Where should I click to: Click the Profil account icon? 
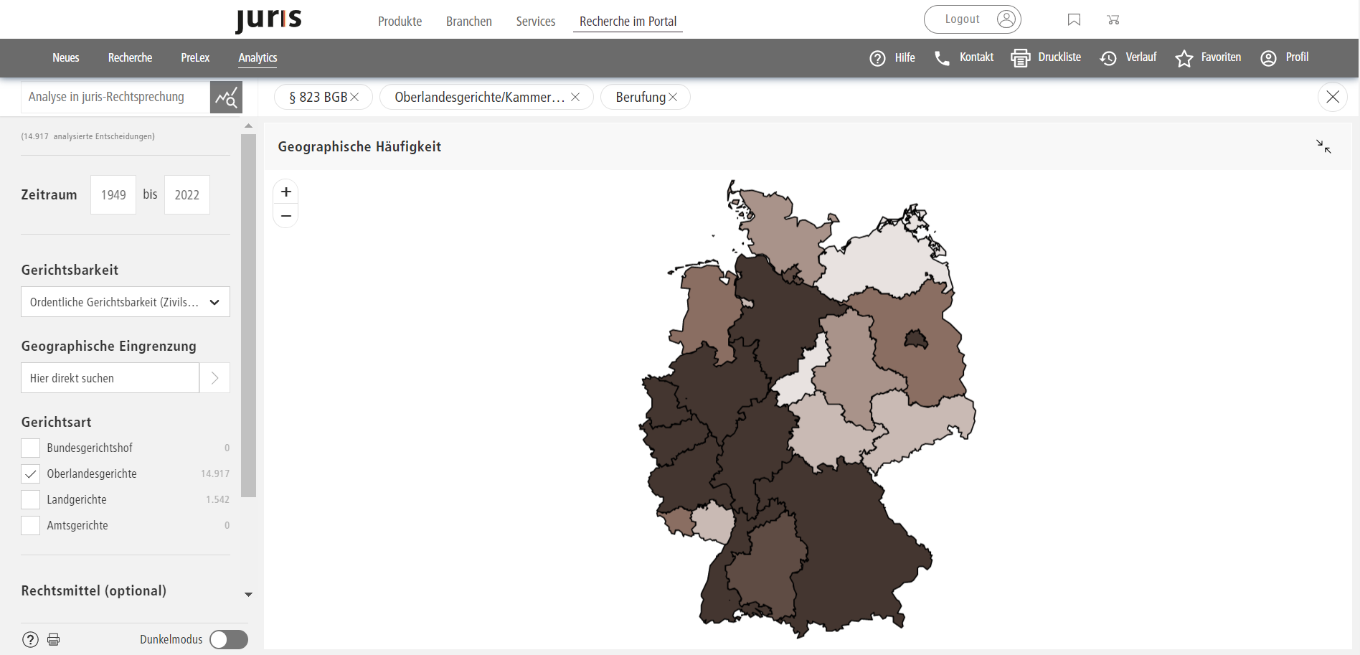tap(1267, 58)
